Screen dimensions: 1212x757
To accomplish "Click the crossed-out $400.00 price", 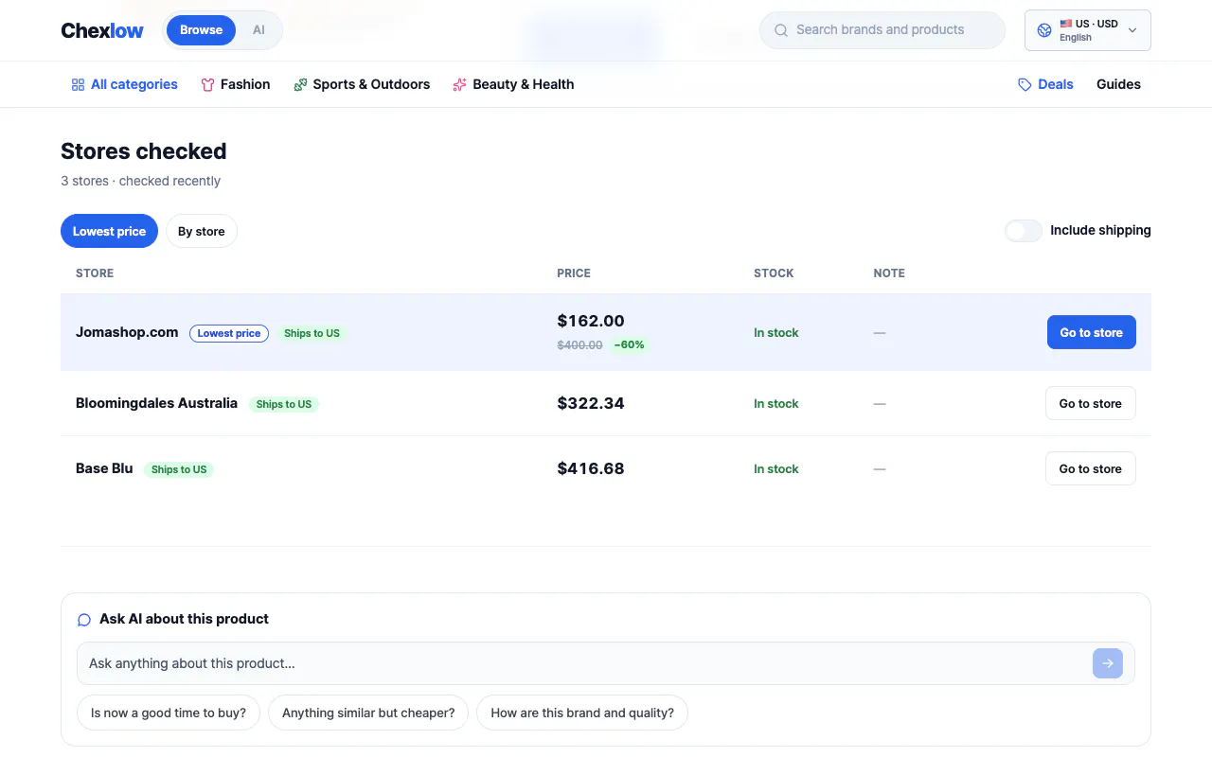I will click(579, 345).
